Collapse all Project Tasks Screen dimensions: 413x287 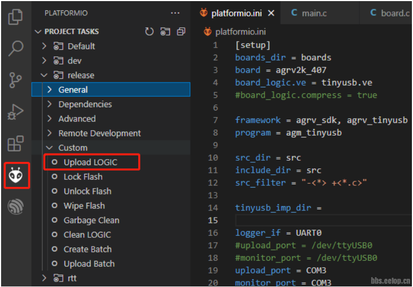181,32
